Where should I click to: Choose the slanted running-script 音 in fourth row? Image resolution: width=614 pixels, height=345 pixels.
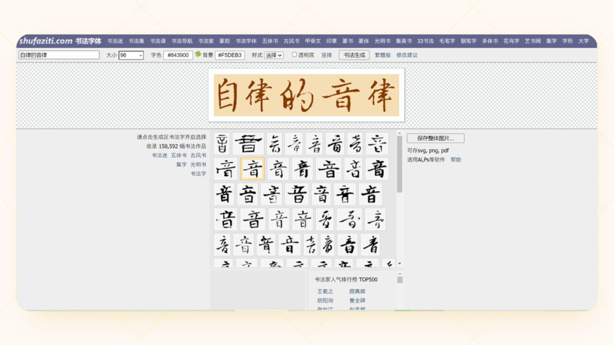(349, 220)
